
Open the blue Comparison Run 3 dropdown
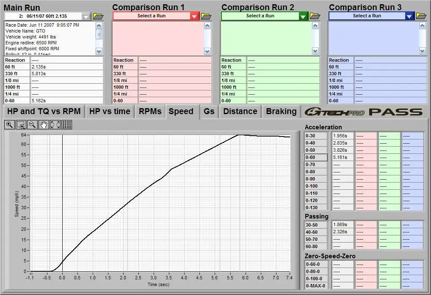(409, 16)
